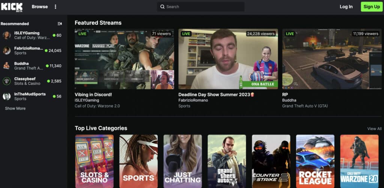
Task: Click the Recommended sidebar heading
Action: click(15, 24)
